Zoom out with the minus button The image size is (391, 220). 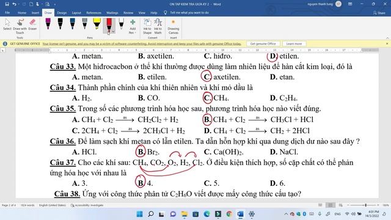point(348,205)
